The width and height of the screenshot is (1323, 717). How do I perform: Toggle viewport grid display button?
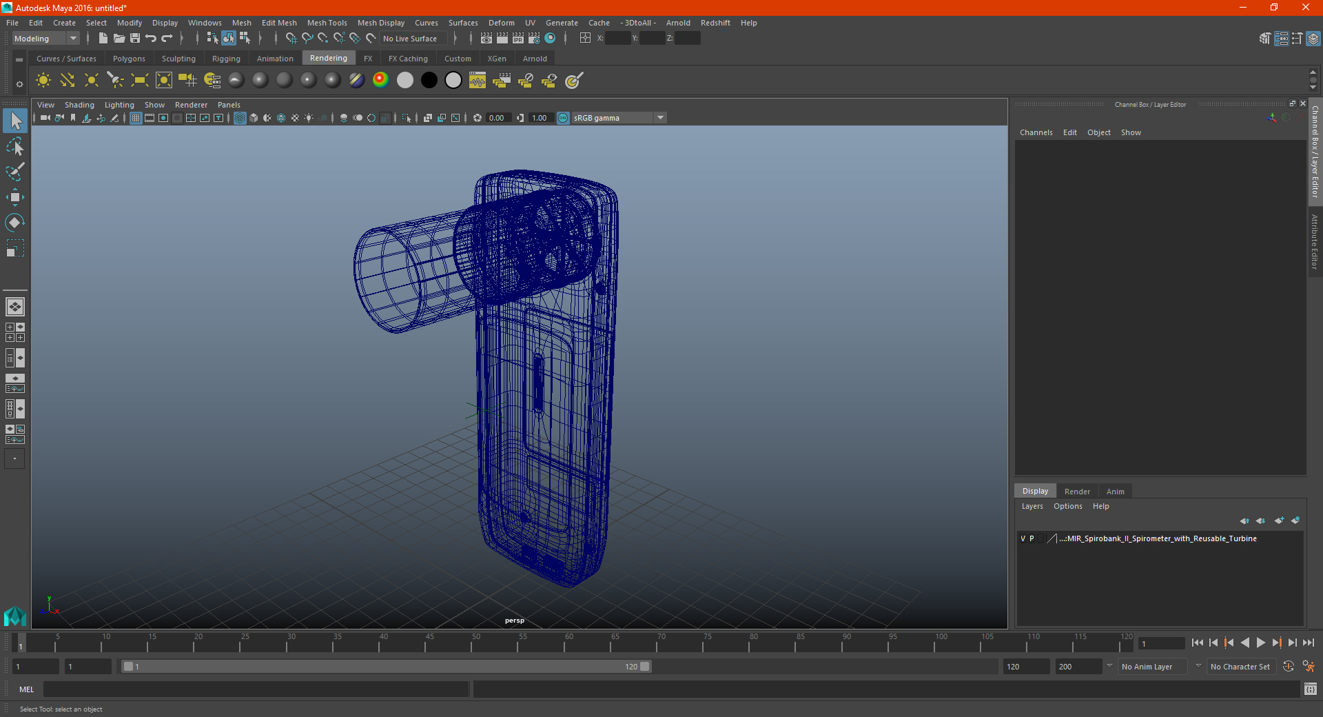coord(136,118)
